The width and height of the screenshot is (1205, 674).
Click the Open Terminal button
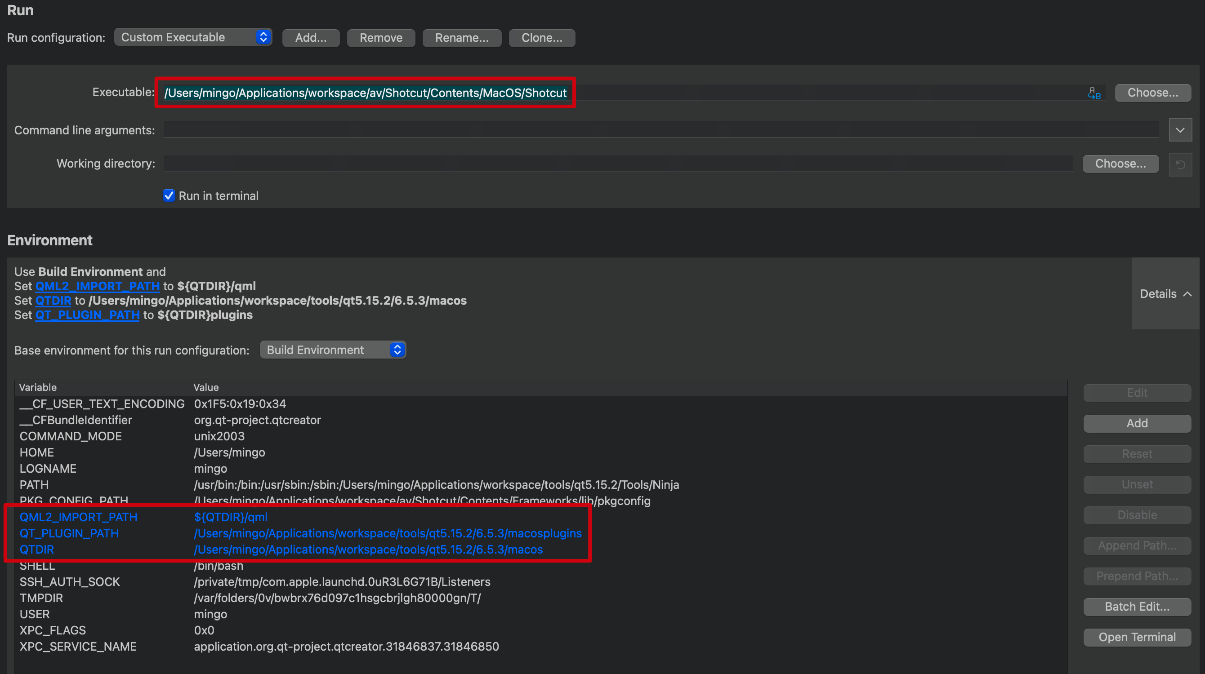(x=1137, y=637)
